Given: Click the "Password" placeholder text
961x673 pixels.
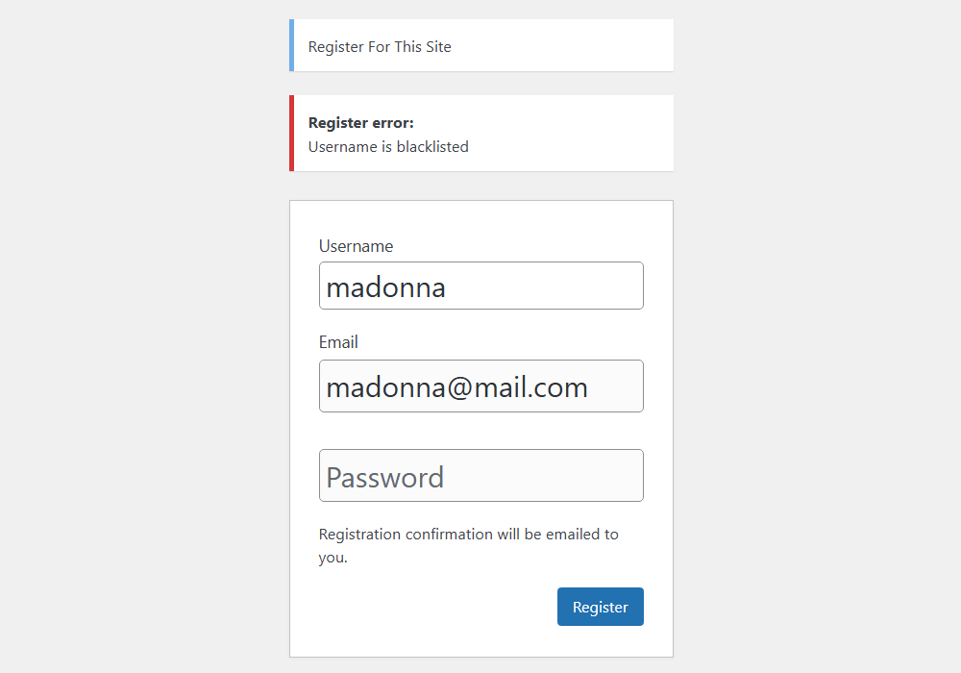Looking at the screenshot, I should (385, 477).
